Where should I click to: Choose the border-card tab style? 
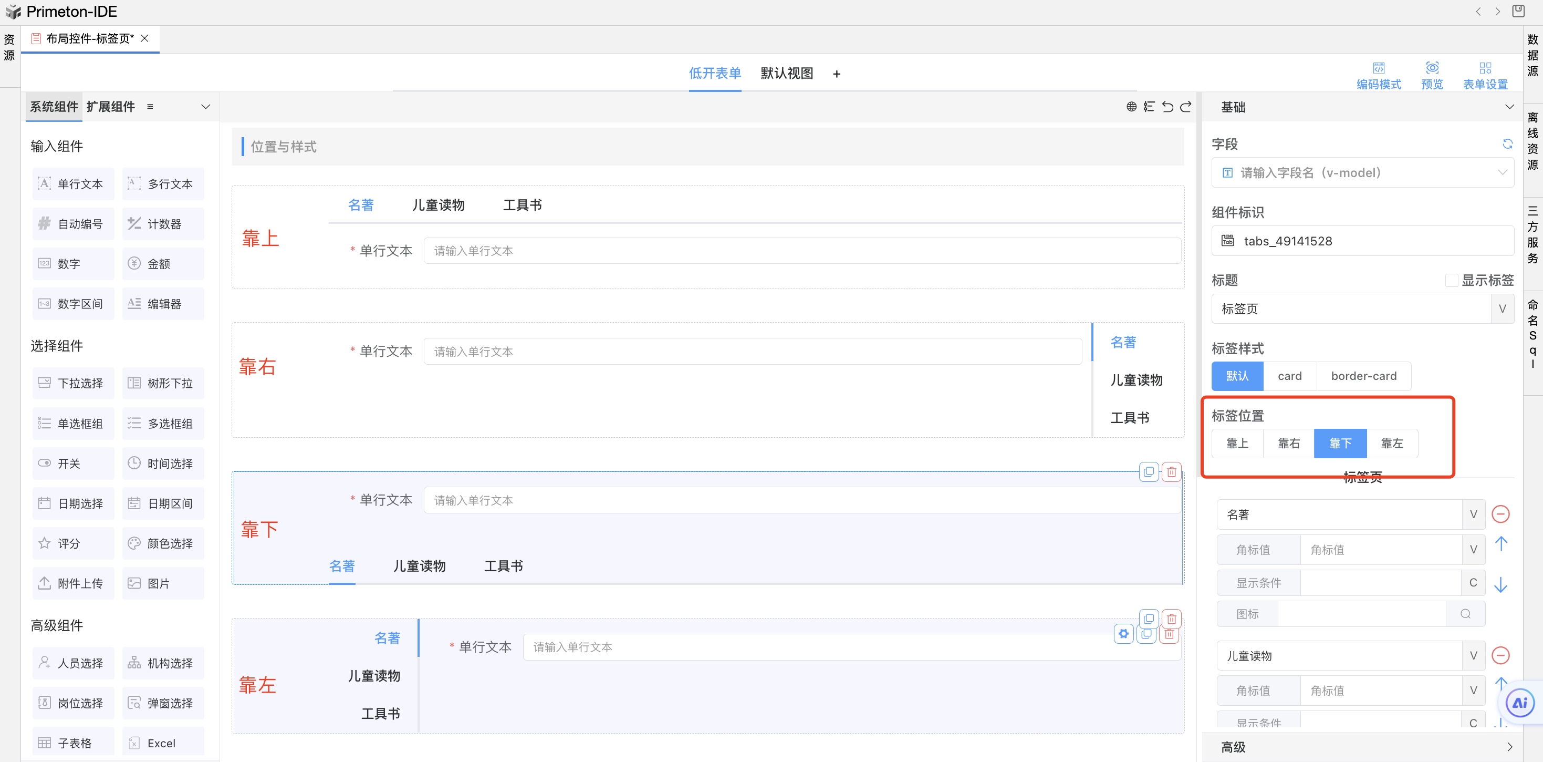click(1363, 376)
